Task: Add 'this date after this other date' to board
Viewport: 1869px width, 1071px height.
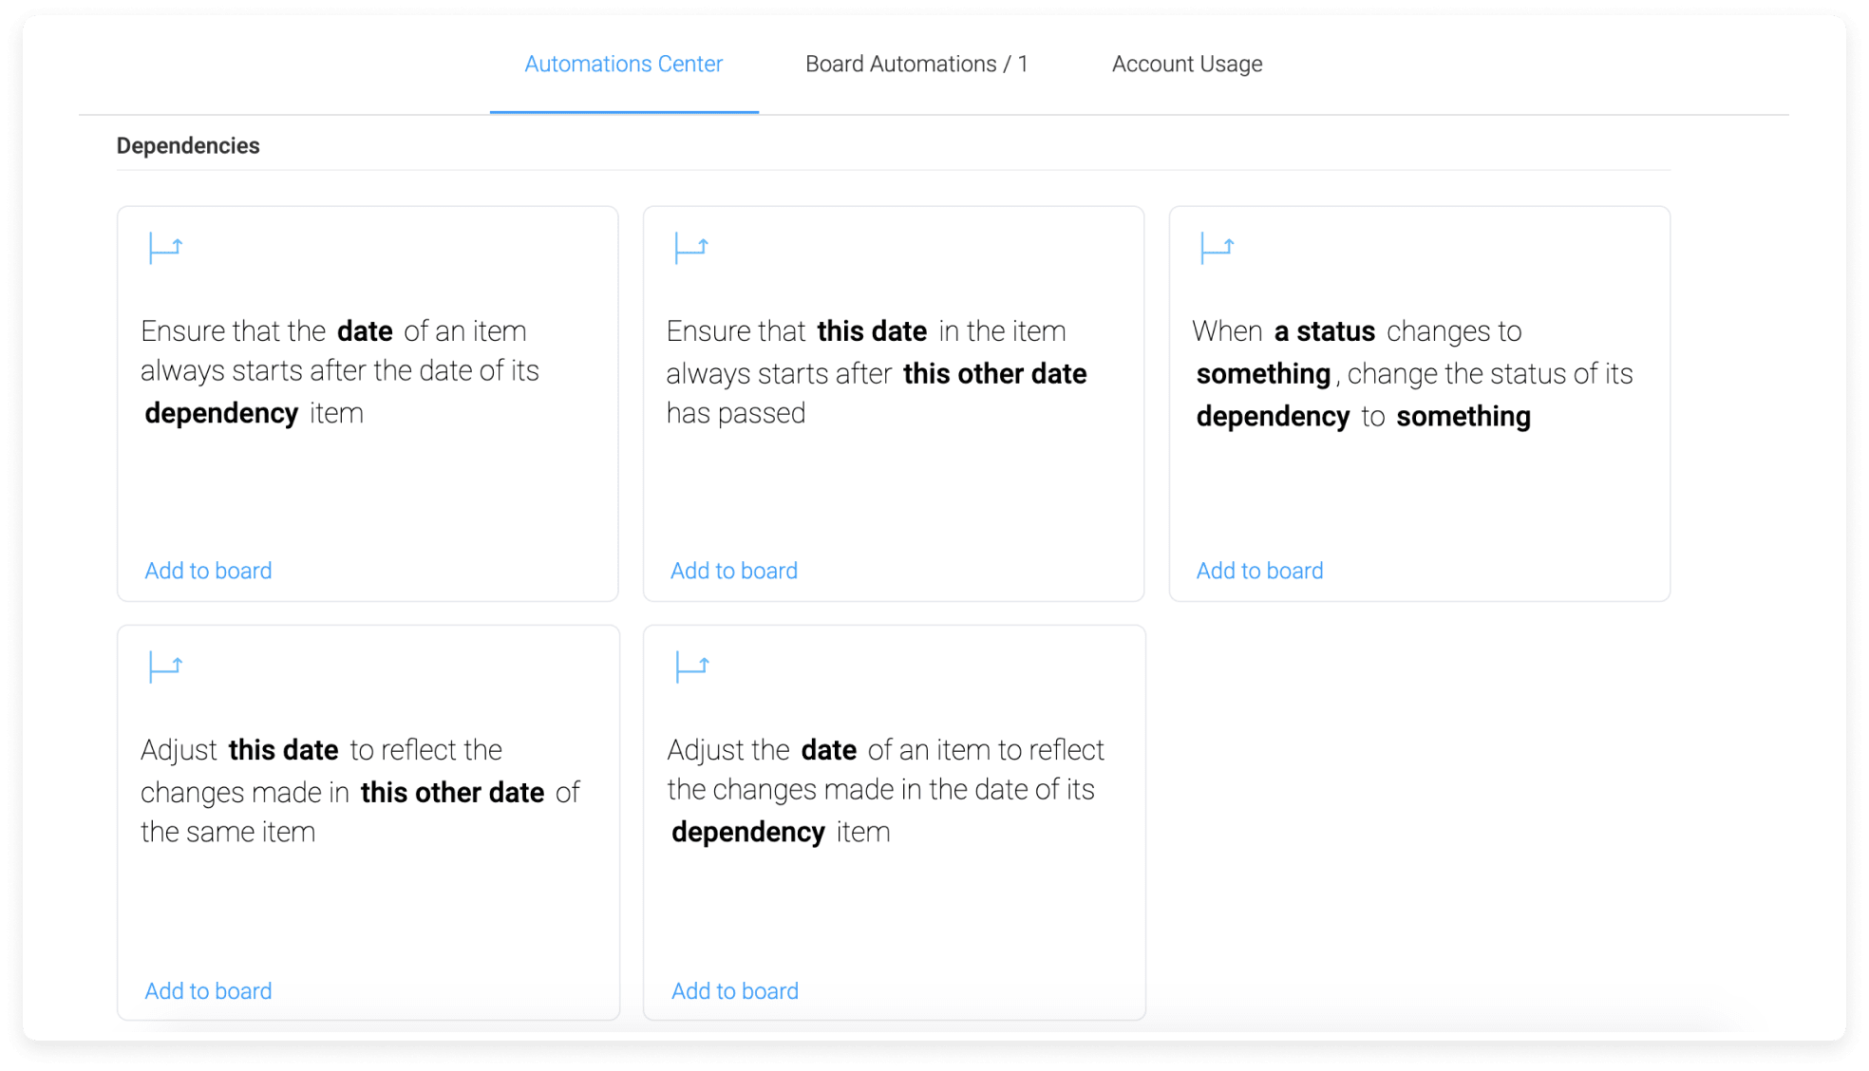Action: (734, 571)
